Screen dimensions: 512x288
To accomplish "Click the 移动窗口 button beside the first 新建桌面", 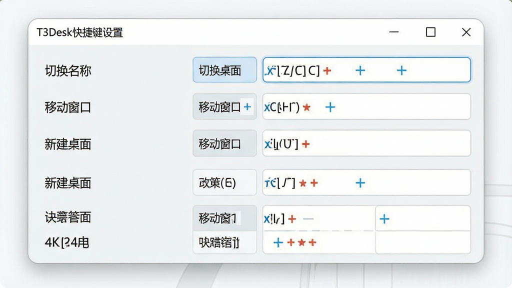I will pos(224,143).
